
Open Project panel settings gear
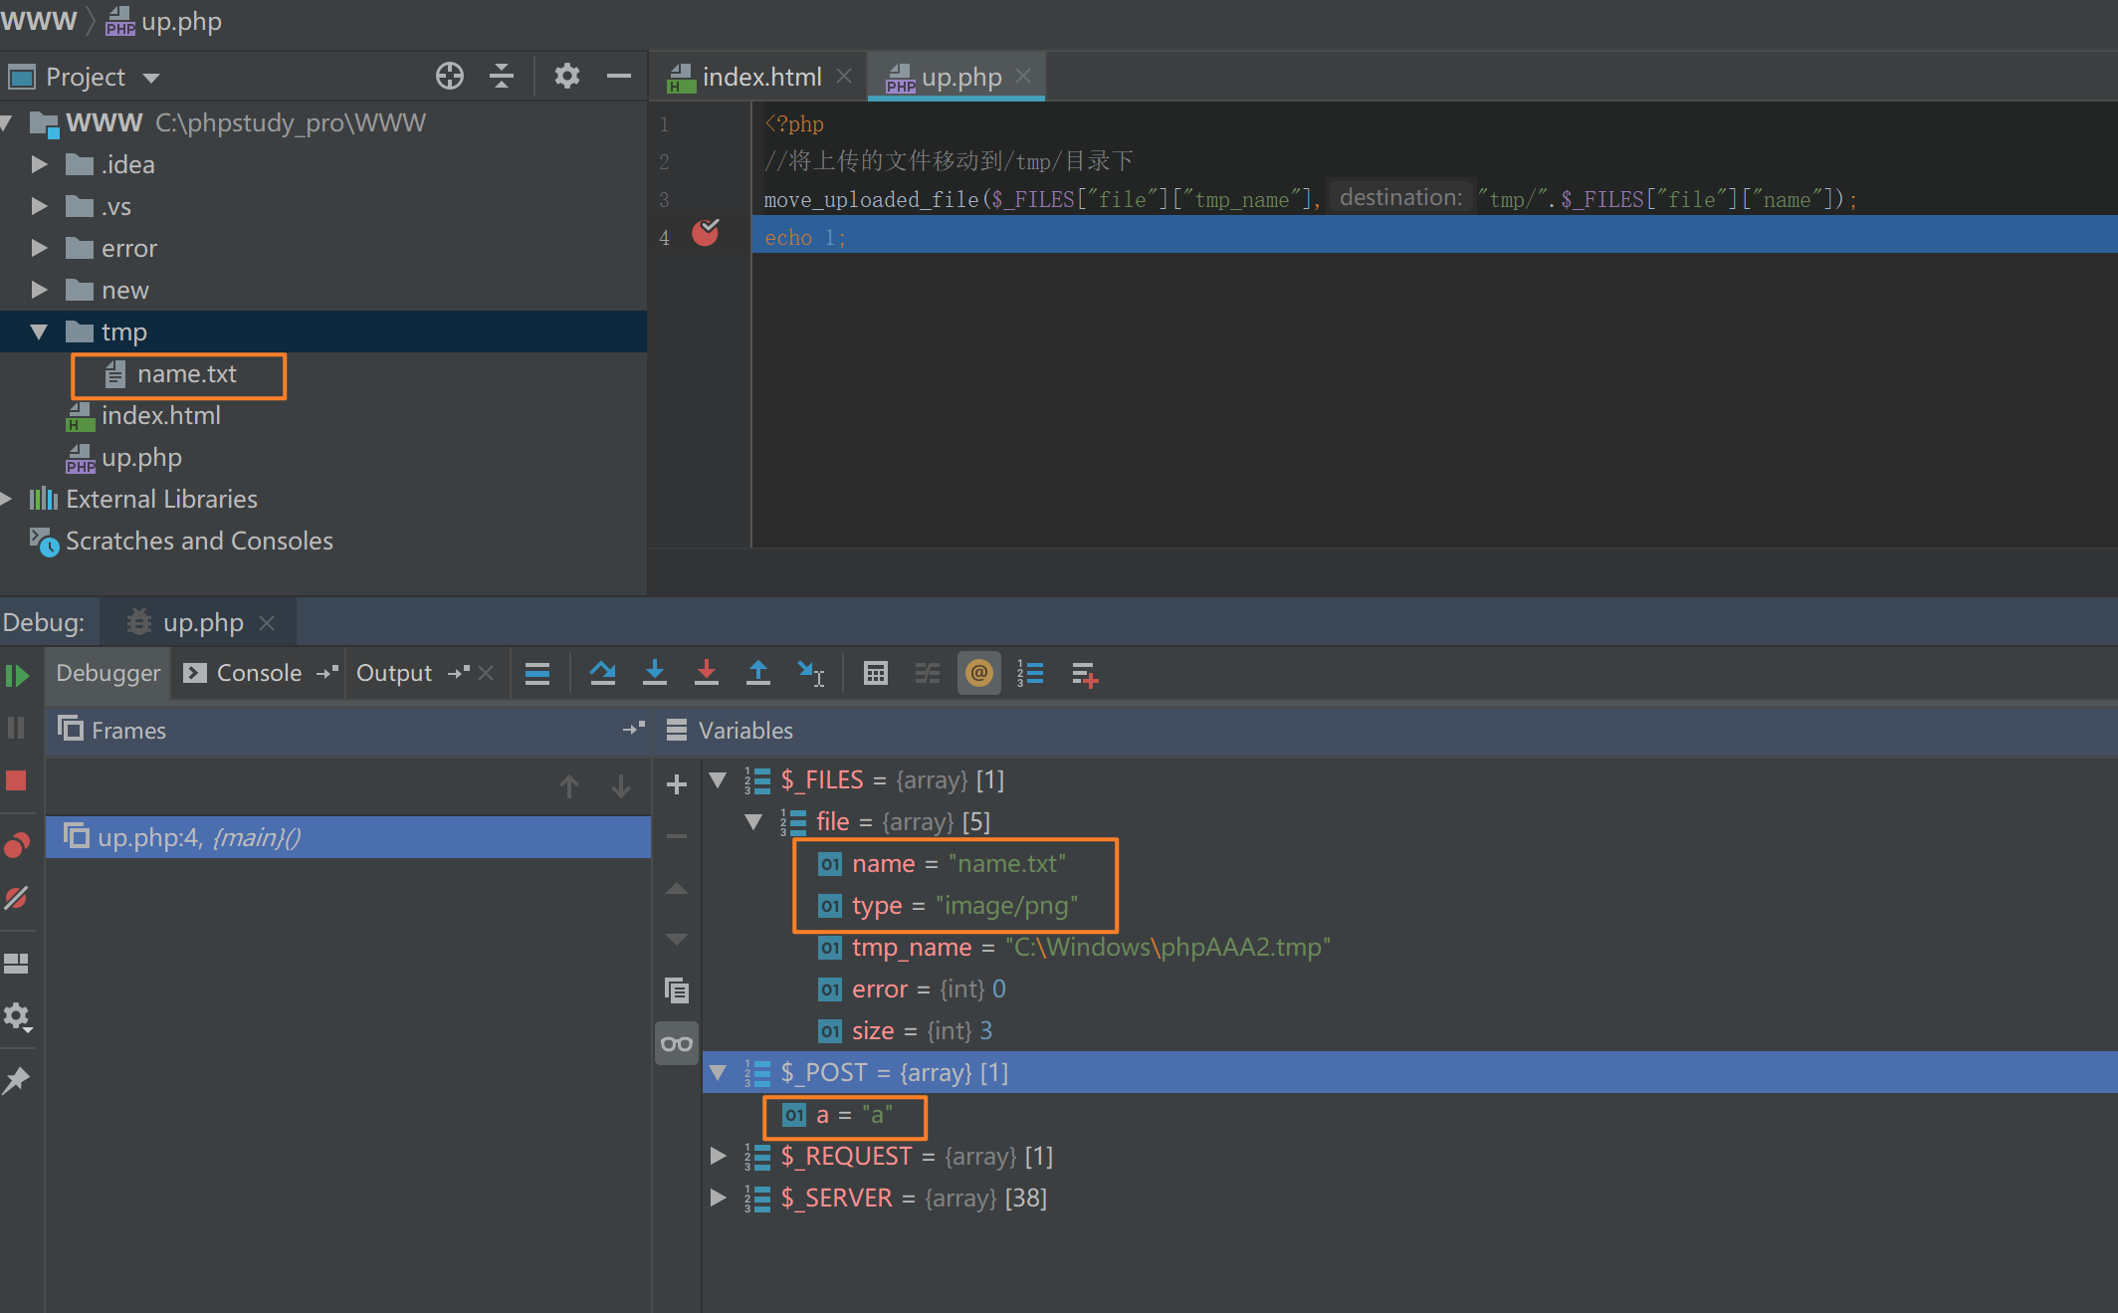click(566, 76)
